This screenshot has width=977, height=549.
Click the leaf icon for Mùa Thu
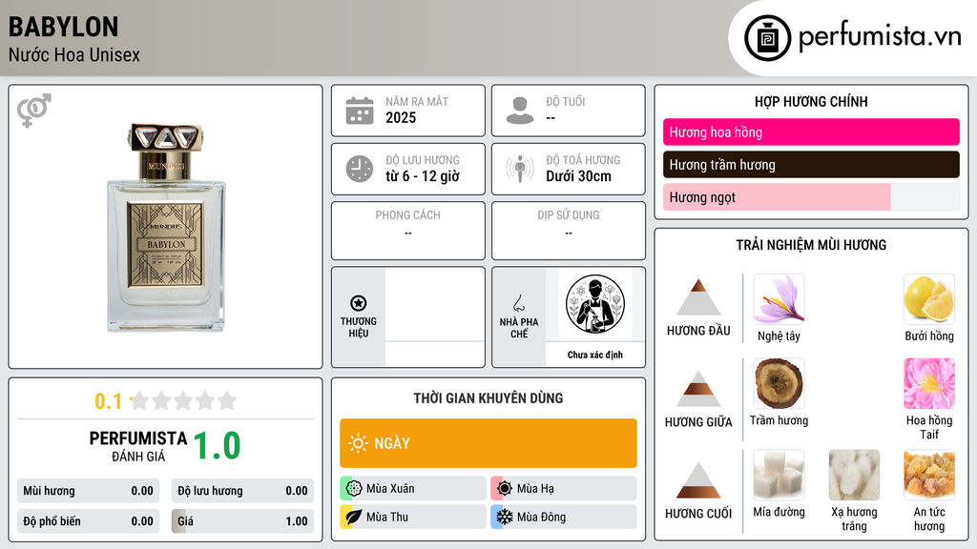[x=354, y=517]
